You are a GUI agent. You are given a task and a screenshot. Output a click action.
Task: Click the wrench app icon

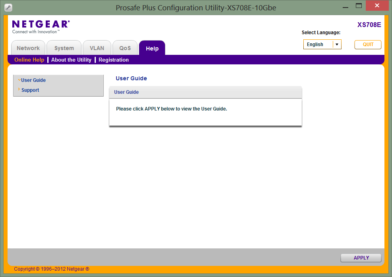8,8
